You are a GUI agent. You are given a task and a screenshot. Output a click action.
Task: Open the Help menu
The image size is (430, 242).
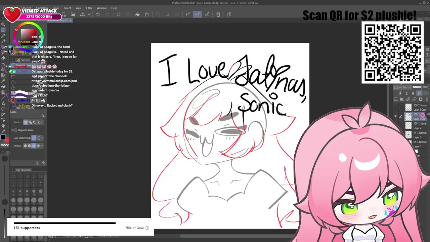pyautogui.click(x=114, y=8)
